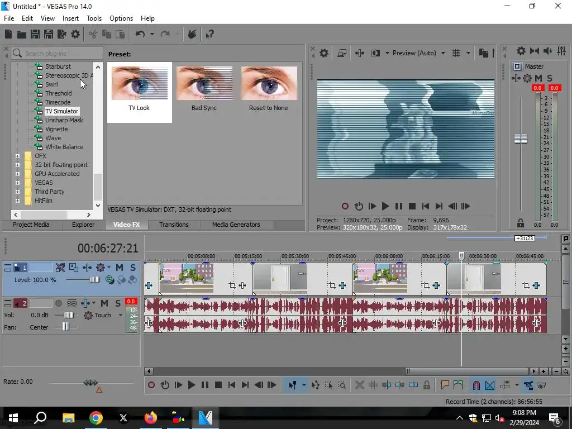The height and width of the screenshot is (429, 572).
Task: Create a new project from the toolbar
Action: pyautogui.click(x=8, y=34)
